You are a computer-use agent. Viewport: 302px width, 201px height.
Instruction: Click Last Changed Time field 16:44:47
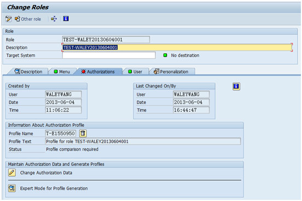191,110
